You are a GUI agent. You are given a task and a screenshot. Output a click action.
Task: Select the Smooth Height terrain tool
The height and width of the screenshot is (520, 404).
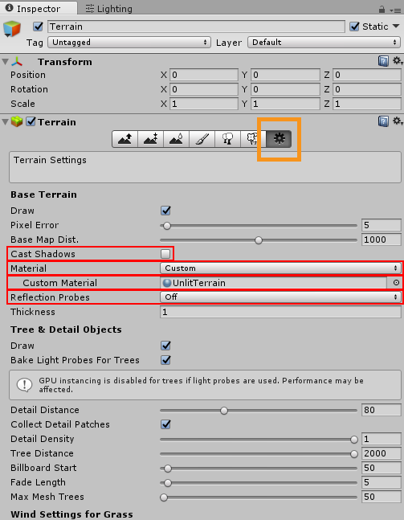pyautogui.click(x=176, y=138)
